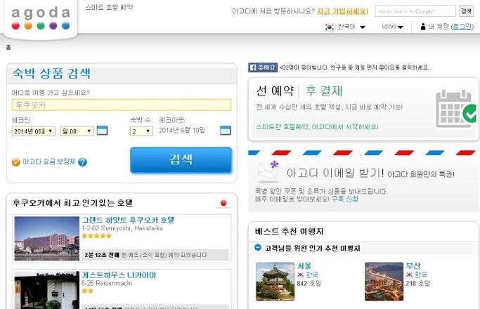
Task: Open the check-in calendar icon
Action: pyautogui.click(x=102, y=131)
